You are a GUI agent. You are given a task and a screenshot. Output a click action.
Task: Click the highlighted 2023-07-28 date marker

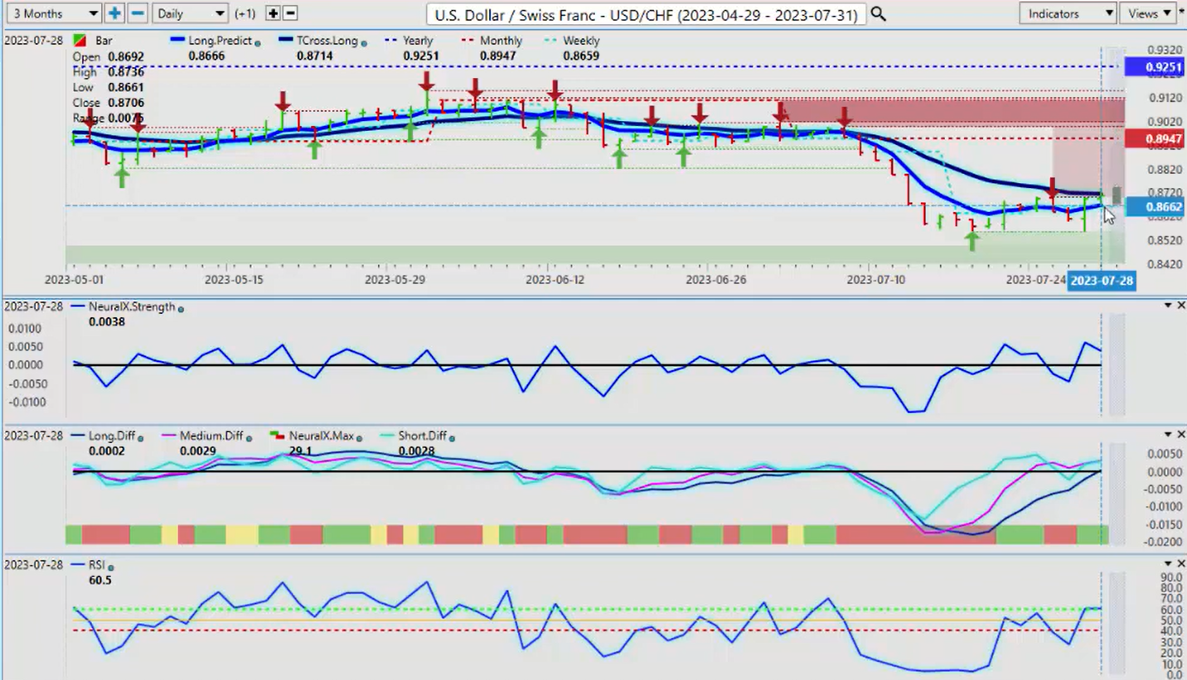click(x=1101, y=281)
